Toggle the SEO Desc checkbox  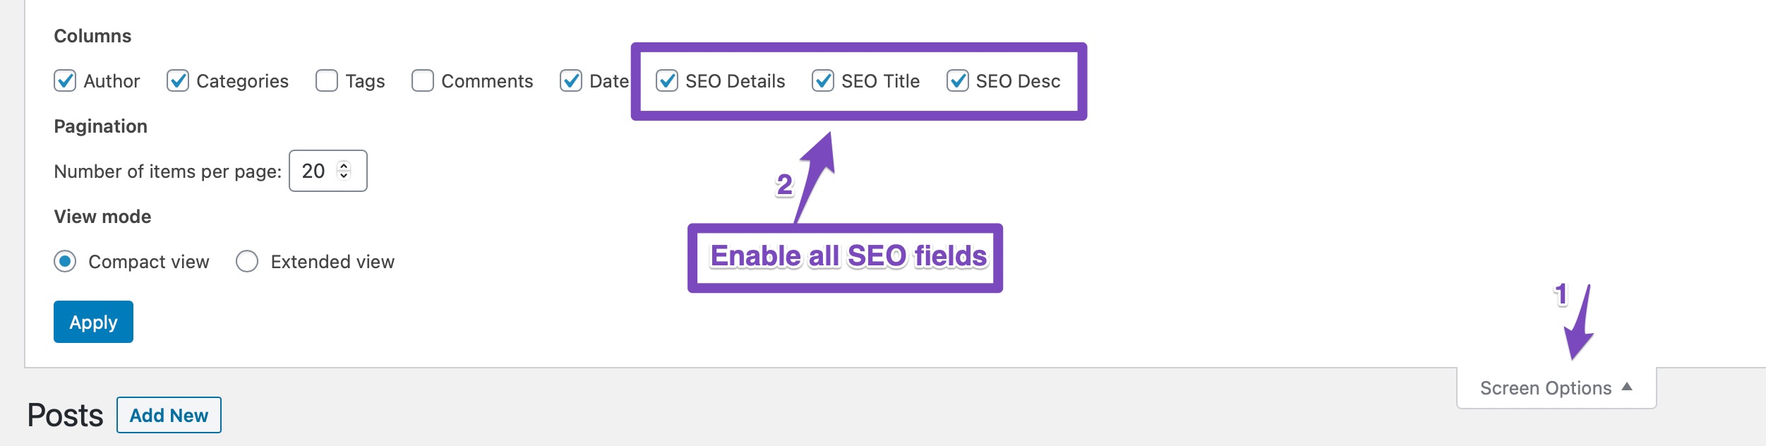tap(958, 81)
